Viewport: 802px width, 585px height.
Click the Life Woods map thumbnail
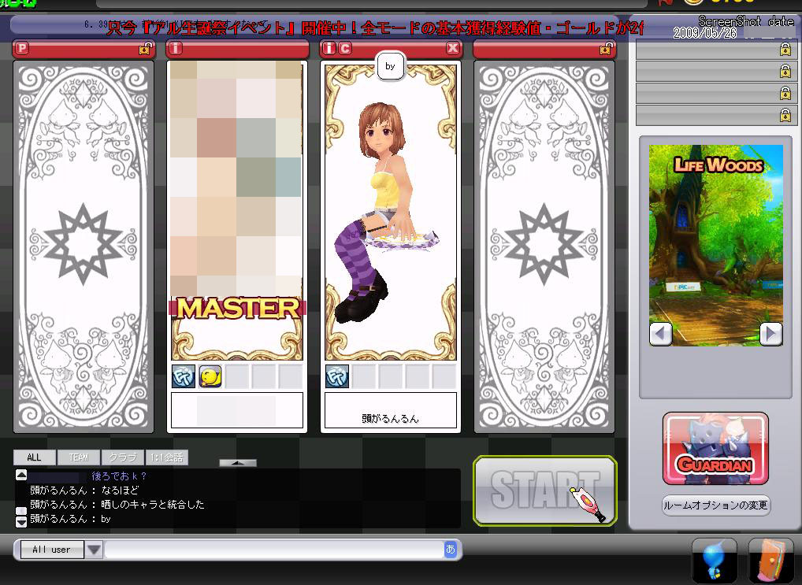(x=715, y=236)
